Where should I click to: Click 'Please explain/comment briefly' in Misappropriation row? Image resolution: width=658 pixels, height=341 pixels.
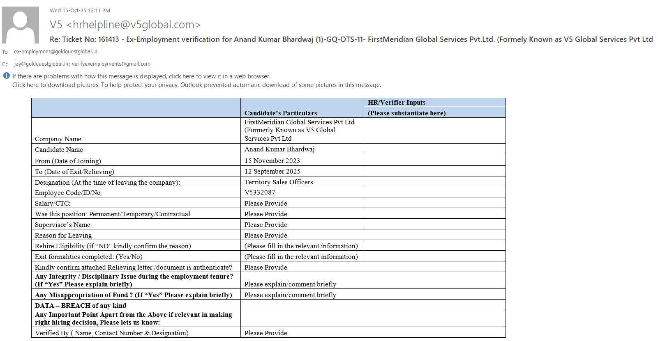click(291, 295)
